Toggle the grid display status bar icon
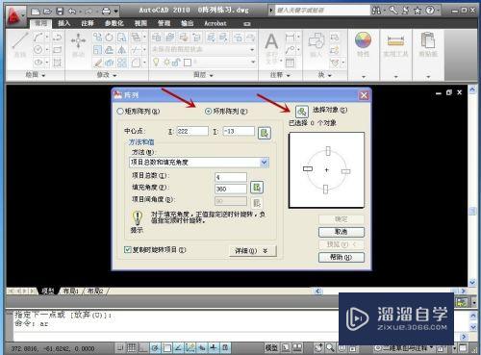 coord(131,347)
